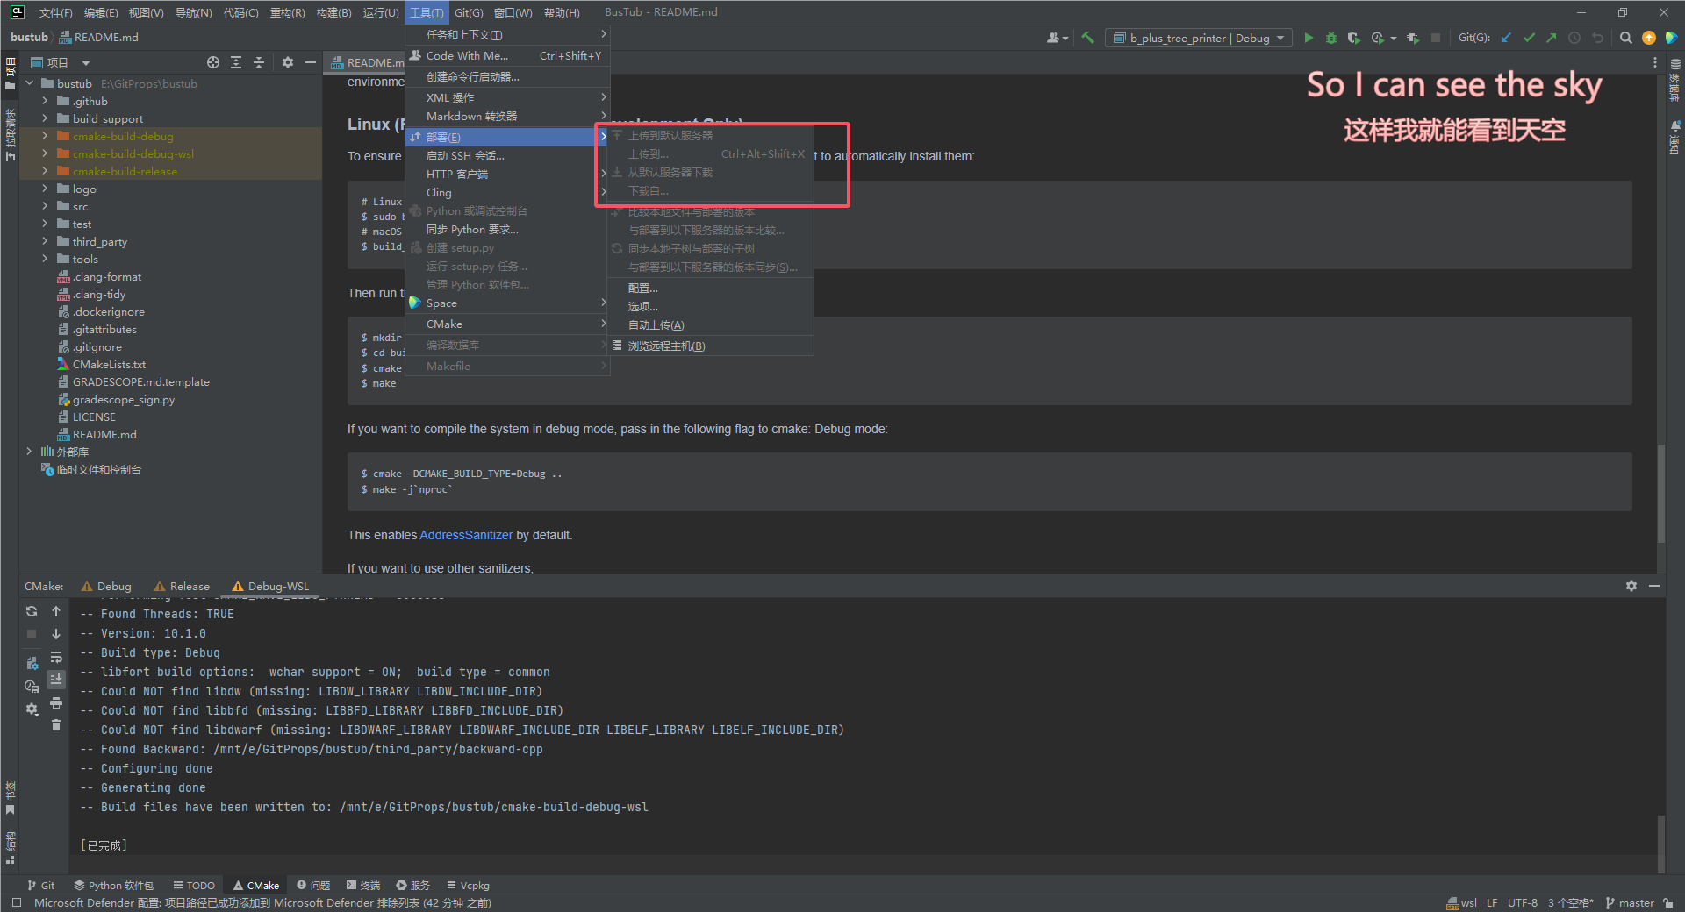
Task: Click master branch in status bar
Action: (x=1630, y=903)
